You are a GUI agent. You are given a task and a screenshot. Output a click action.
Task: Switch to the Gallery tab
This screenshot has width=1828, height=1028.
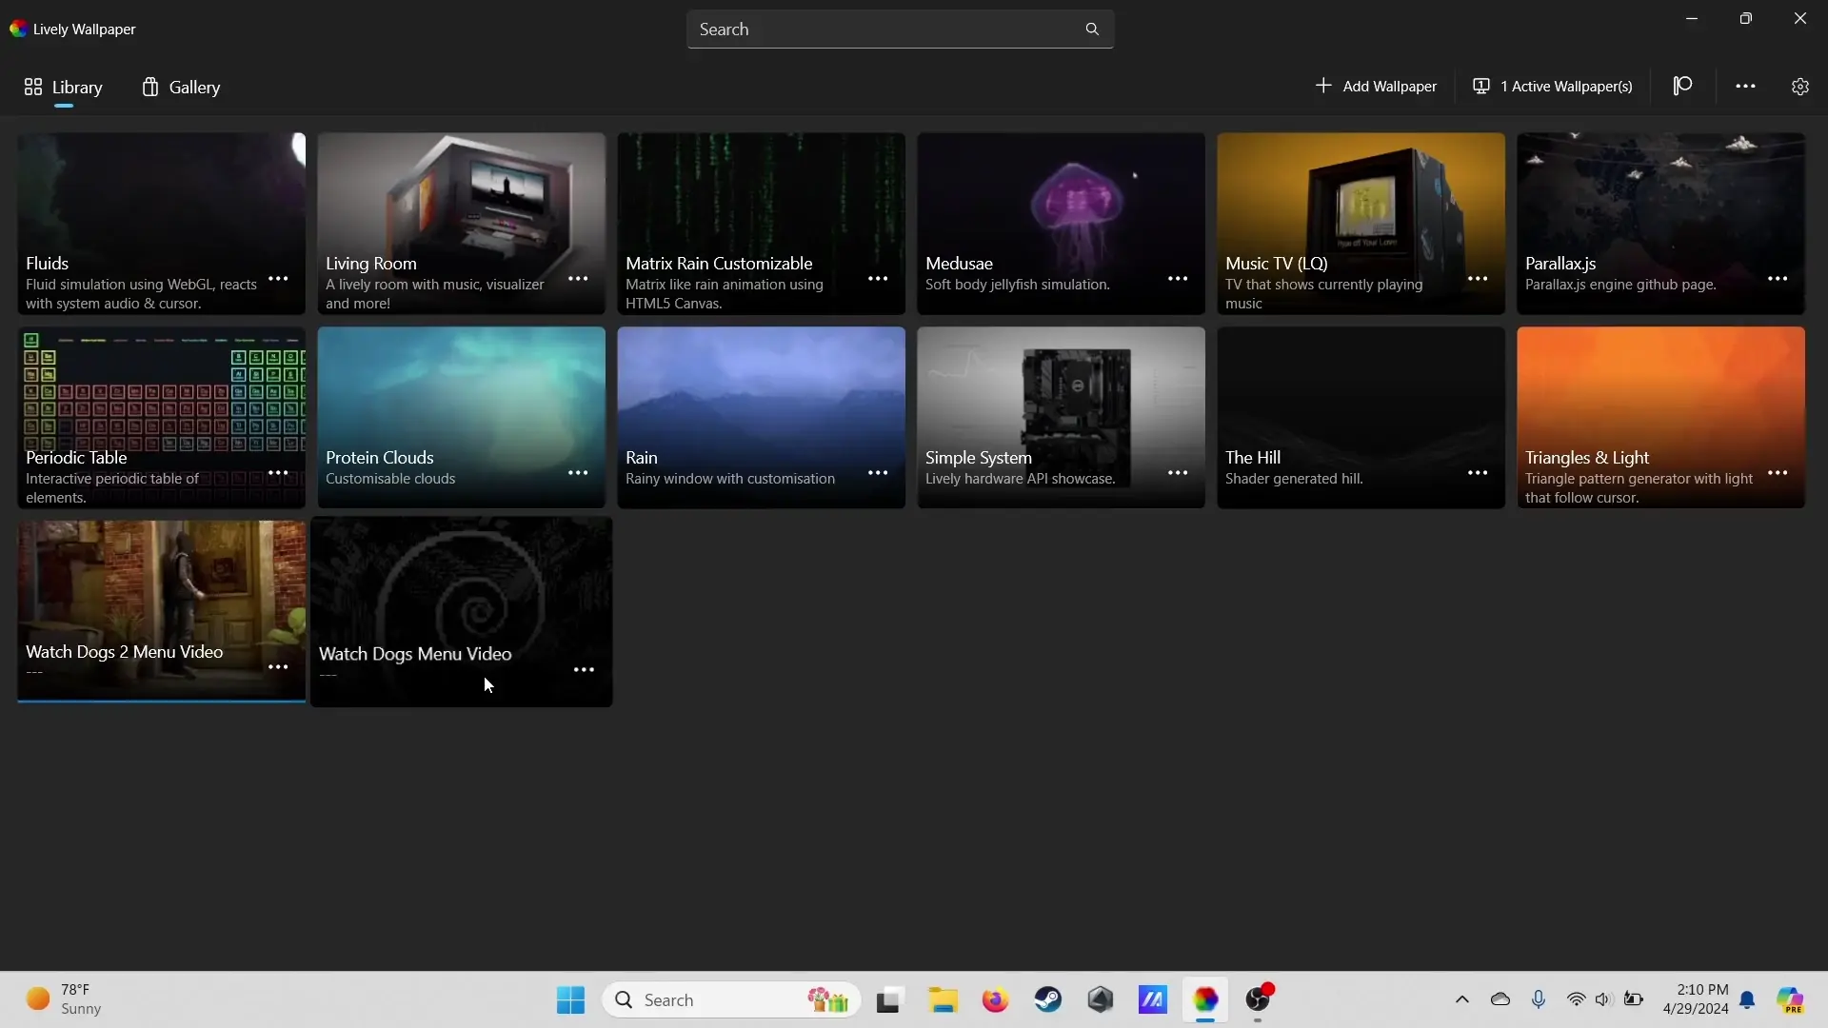click(181, 88)
